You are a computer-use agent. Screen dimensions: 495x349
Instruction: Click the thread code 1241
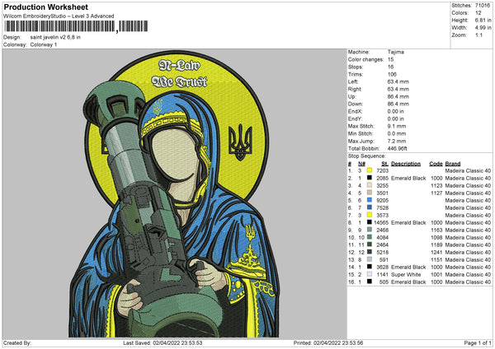(x=436, y=253)
